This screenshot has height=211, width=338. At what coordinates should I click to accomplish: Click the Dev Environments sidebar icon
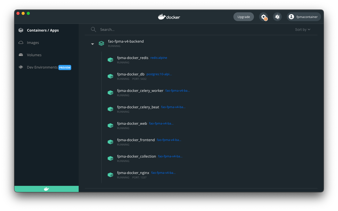pyautogui.click(x=21, y=67)
